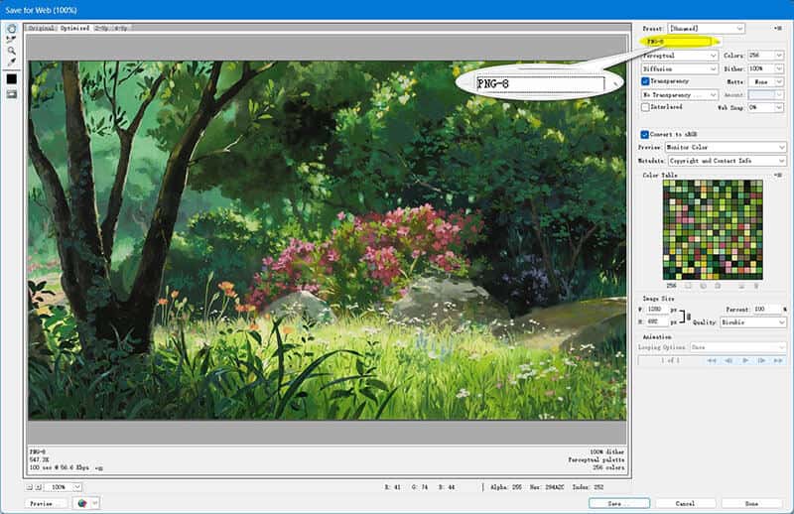Click the browser preview globe icon
The width and height of the screenshot is (794, 514).
point(83,503)
